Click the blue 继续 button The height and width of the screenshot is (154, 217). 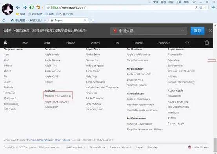pyautogui.click(x=197, y=31)
